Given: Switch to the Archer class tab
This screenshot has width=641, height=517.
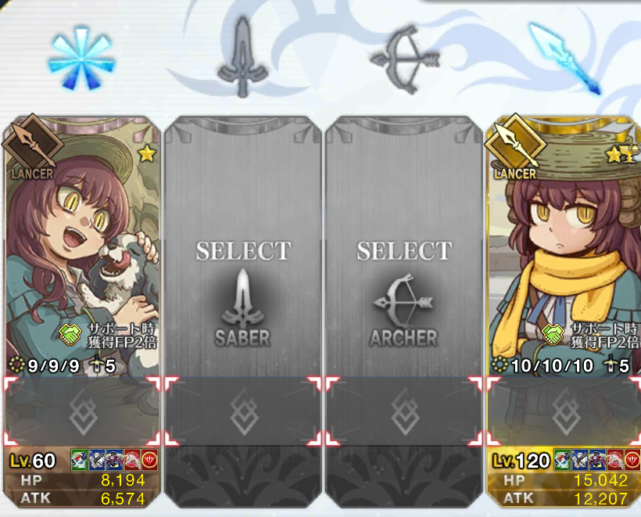Looking at the screenshot, I should click(x=404, y=59).
